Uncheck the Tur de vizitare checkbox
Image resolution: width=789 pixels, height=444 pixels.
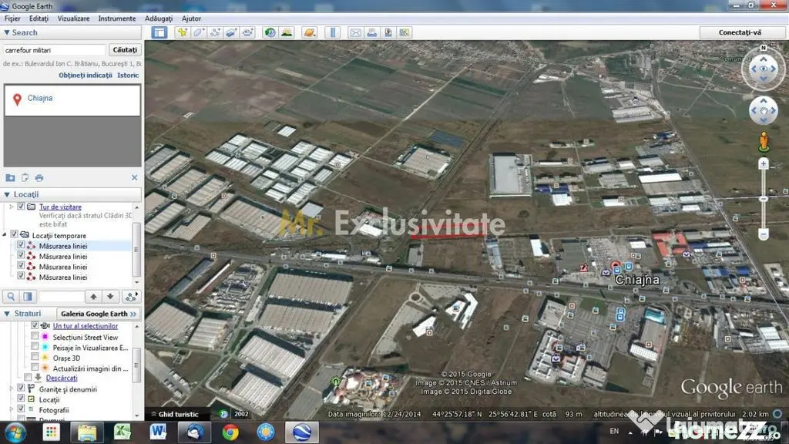[21, 207]
